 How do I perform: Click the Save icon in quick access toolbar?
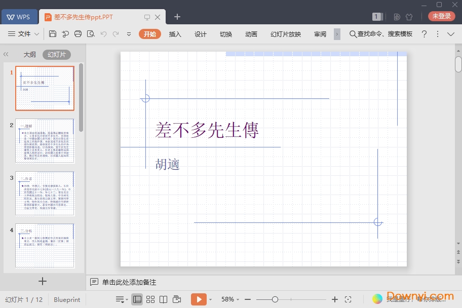[53, 34]
